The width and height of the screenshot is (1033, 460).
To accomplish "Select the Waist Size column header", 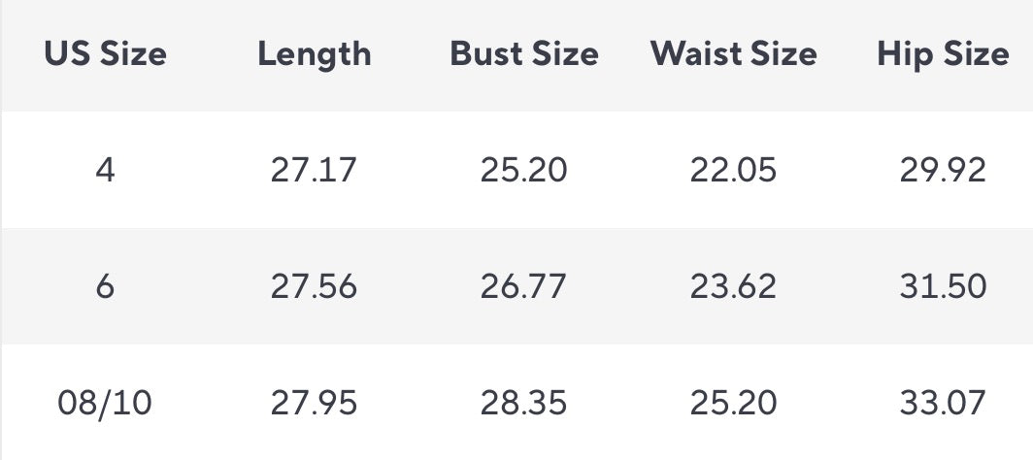I will tap(734, 53).
